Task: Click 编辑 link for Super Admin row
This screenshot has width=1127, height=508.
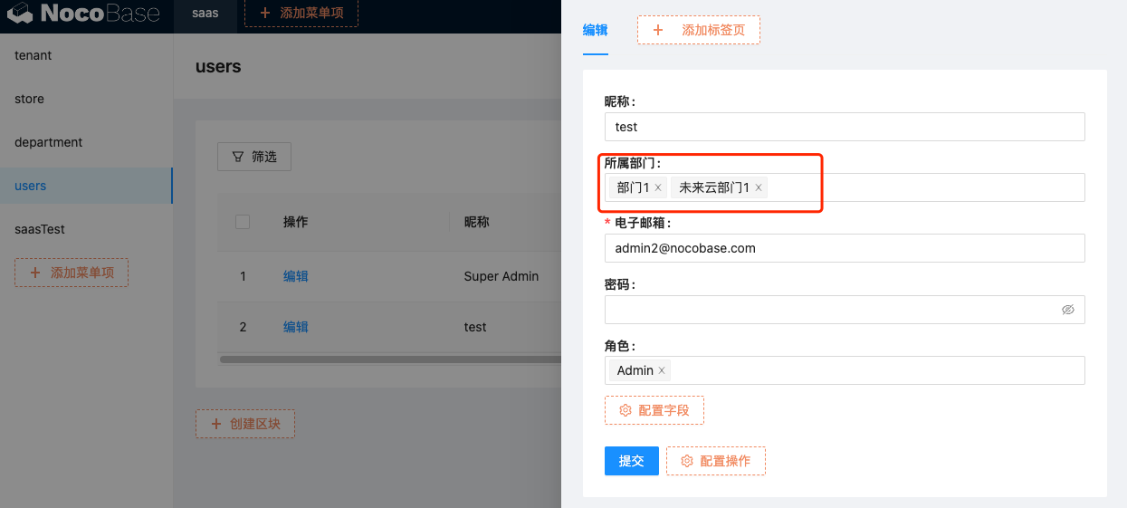Action: tap(296, 276)
